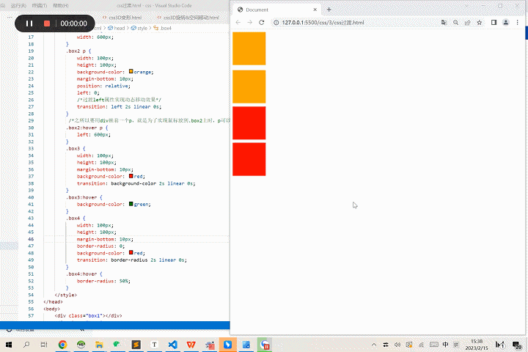Open the zoom magnifier icon in address bar

[x=455, y=23]
